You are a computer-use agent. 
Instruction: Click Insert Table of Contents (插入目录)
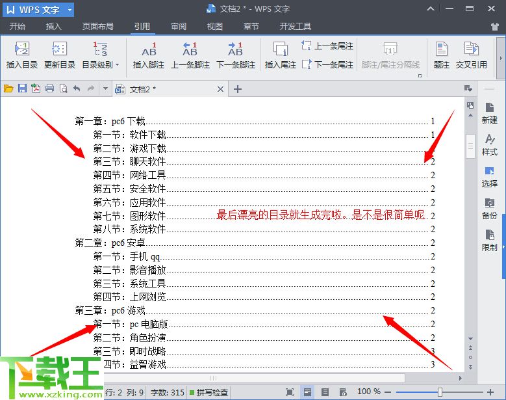[x=22, y=55]
